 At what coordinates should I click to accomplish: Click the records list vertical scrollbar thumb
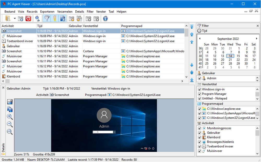186,33
